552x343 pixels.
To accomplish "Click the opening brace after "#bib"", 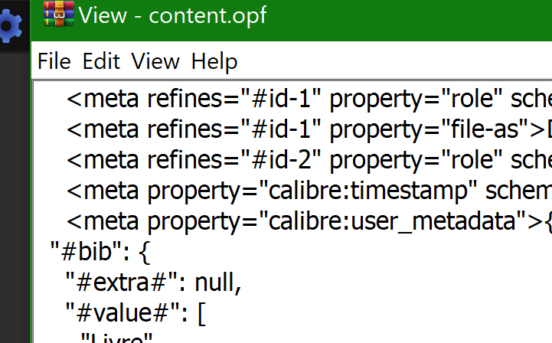I will click(x=145, y=251).
